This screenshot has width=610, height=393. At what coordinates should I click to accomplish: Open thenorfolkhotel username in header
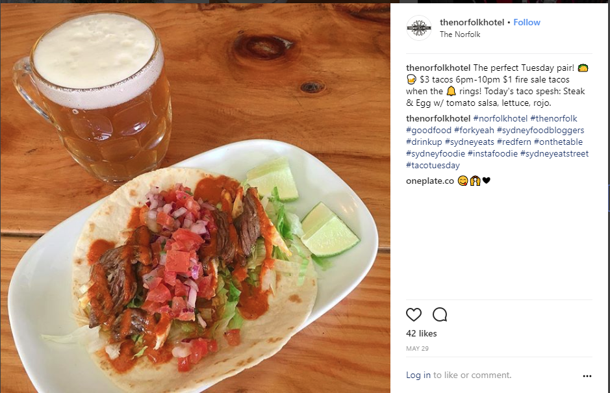472,22
